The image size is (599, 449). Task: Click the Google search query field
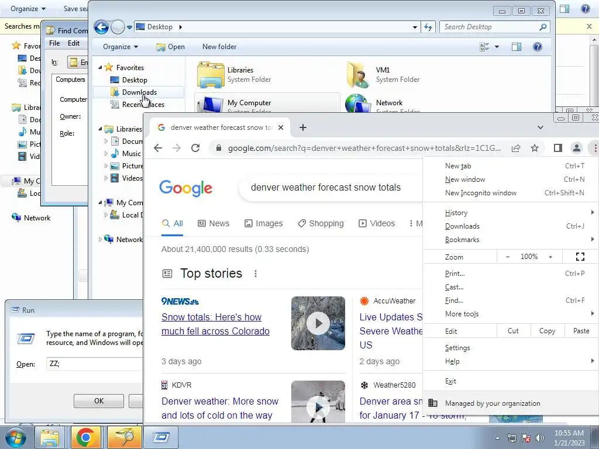click(331, 188)
